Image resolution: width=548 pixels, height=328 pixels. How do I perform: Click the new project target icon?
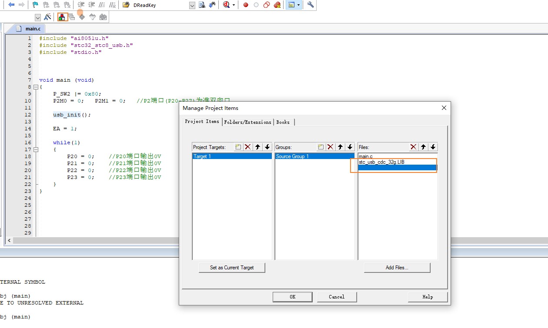click(238, 147)
